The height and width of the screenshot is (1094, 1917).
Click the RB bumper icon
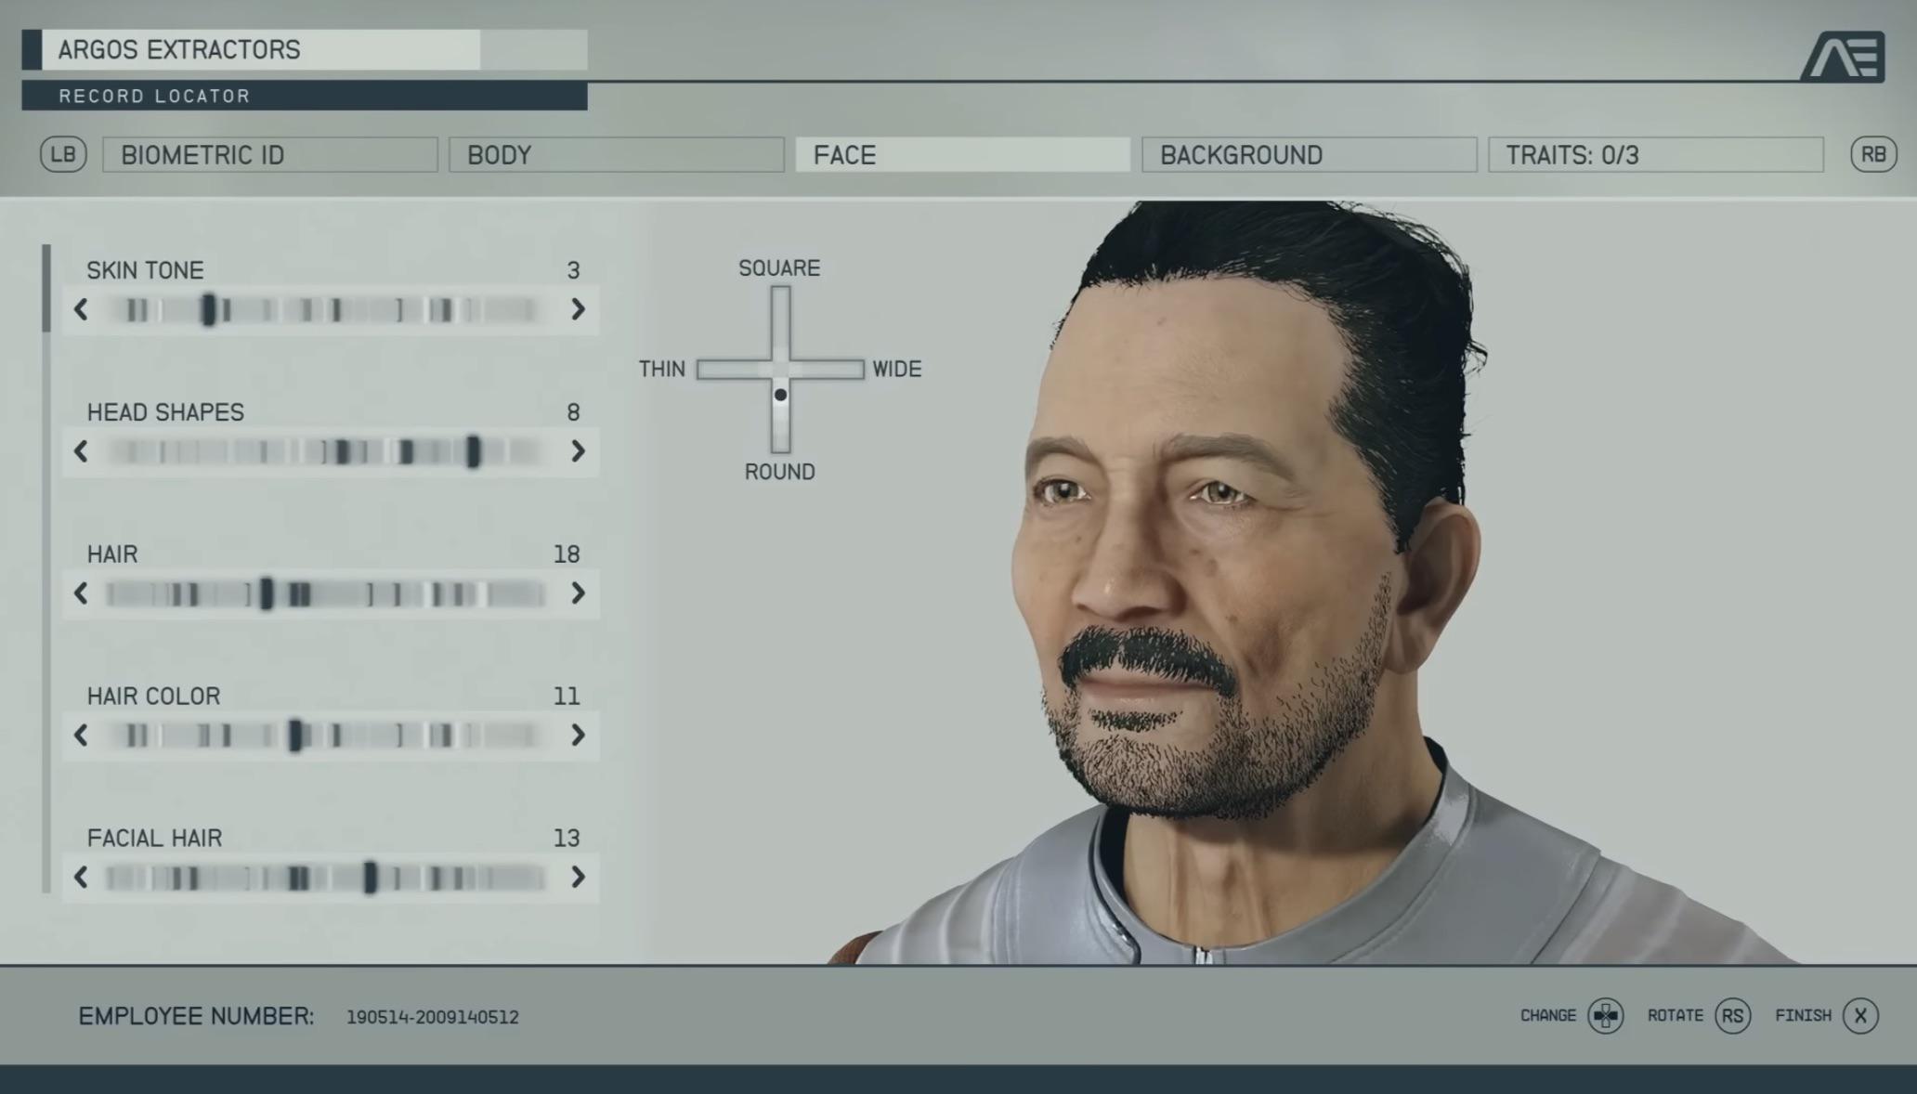point(1872,154)
